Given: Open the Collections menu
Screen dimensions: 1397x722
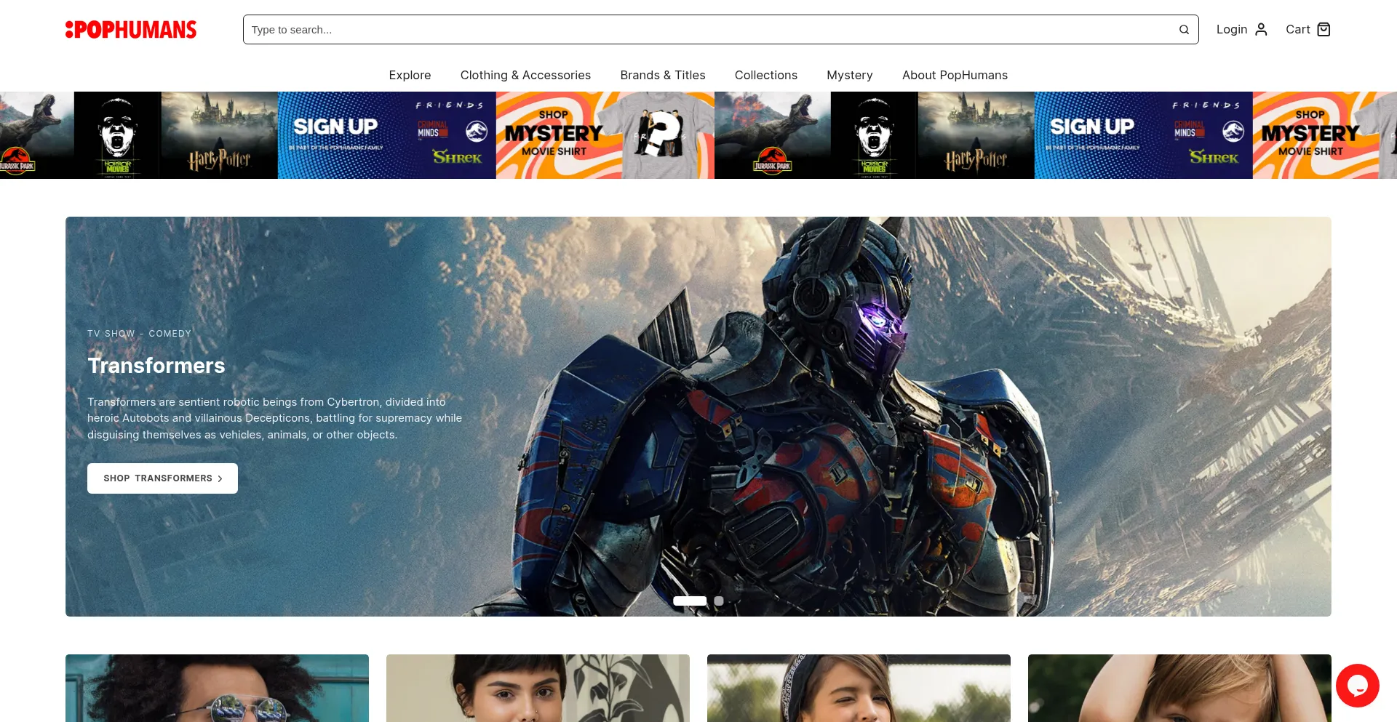Looking at the screenshot, I should click(x=766, y=75).
